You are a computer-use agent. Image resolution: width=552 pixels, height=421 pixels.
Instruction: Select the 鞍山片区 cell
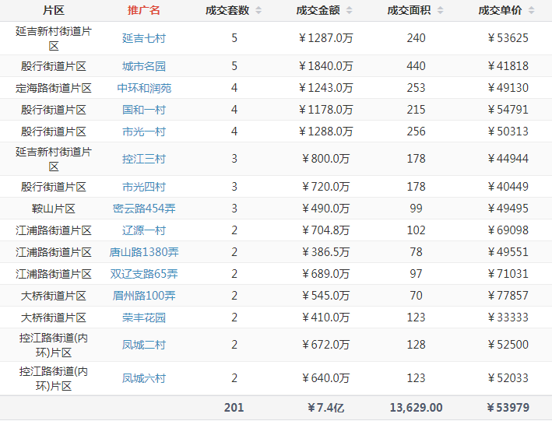point(54,209)
